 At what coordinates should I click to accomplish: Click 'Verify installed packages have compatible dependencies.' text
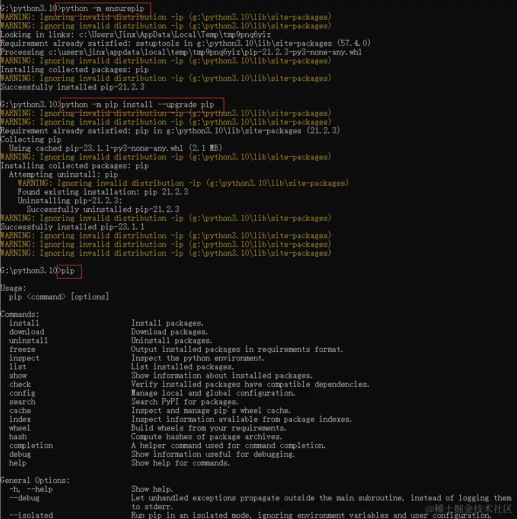[x=250, y=384]
